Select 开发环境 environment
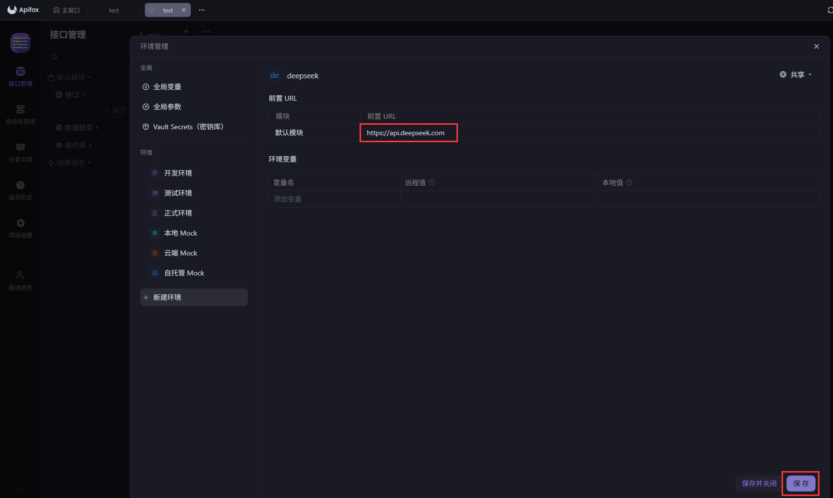 pyautogui.click(x=194, y=173)
